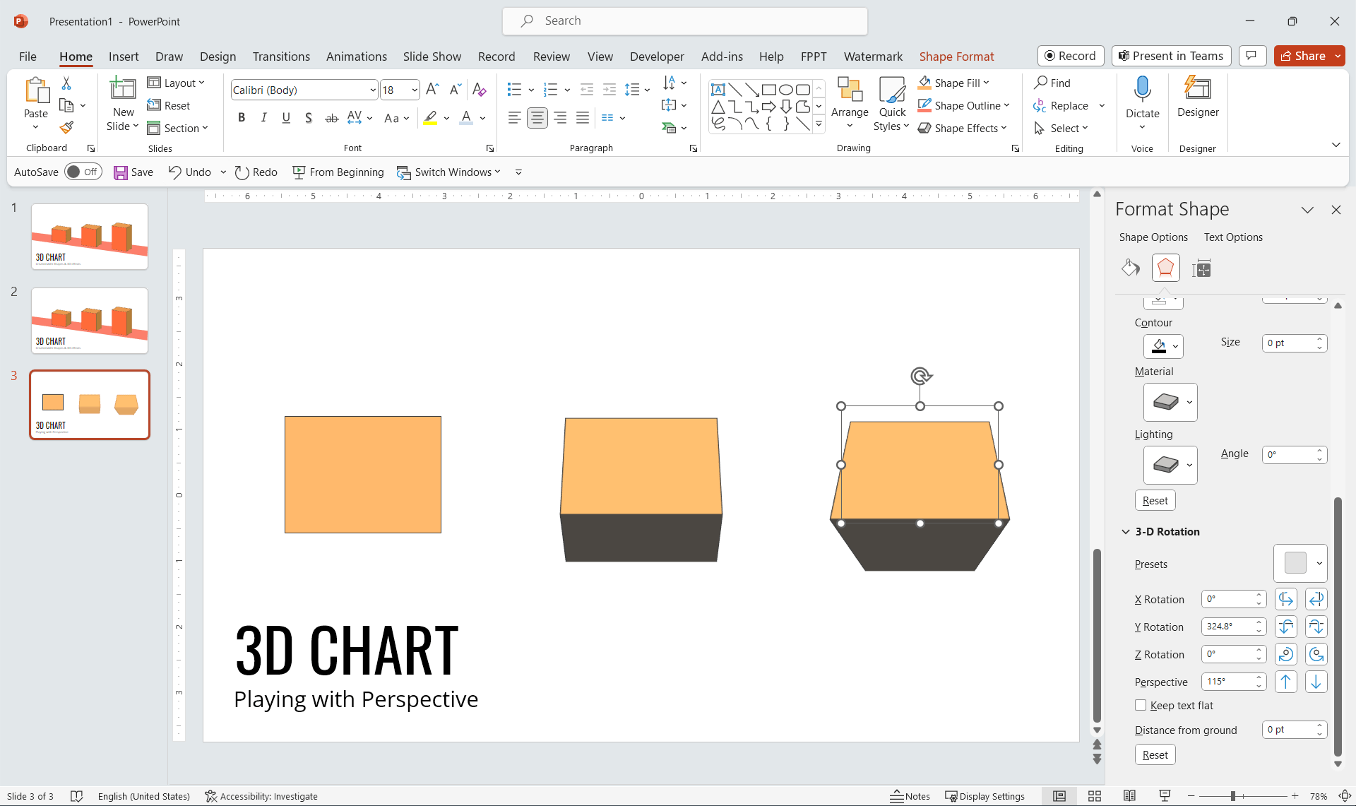This screenshot has height=806, width=1356.
Task: Apply strikethrough formatting
Action: click(x=331, y=118)
